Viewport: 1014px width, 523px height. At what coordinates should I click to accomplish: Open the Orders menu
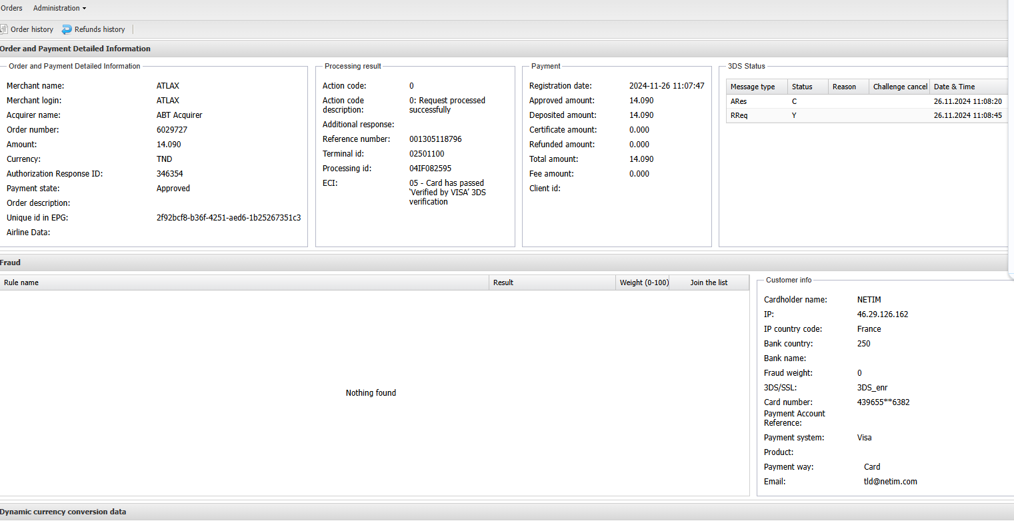(x=11, y=8)
